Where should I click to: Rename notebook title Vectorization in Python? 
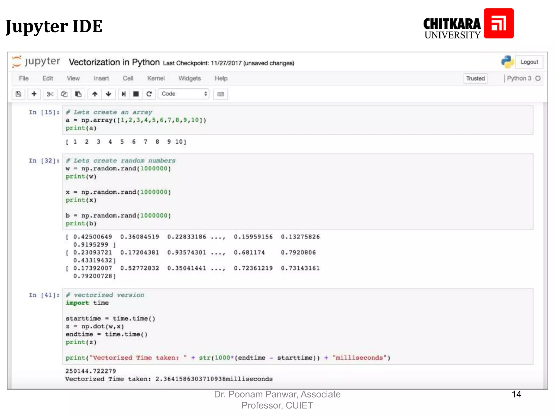tap(114, 62)
